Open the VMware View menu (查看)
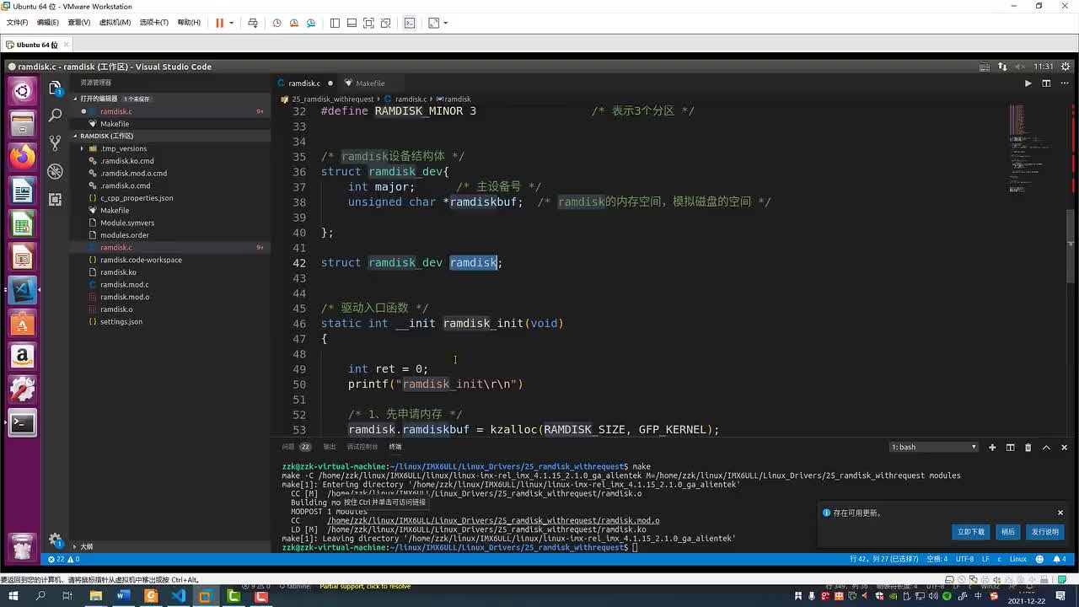 [79, 23]
